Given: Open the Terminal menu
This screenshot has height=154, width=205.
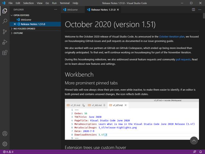Looking at the screenshot, I should pyautogui.click(x=65, y=3).
